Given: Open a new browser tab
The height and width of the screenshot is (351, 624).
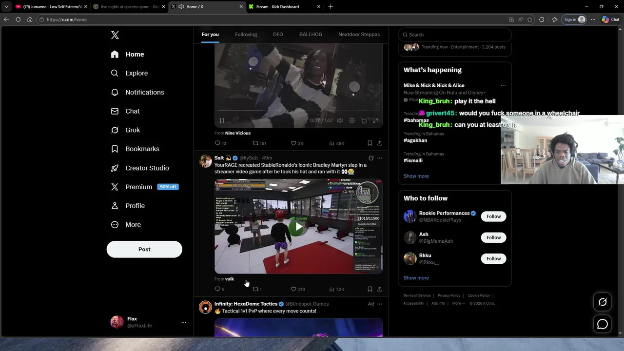Looking at the screenshot, I should tap(331, 6).
